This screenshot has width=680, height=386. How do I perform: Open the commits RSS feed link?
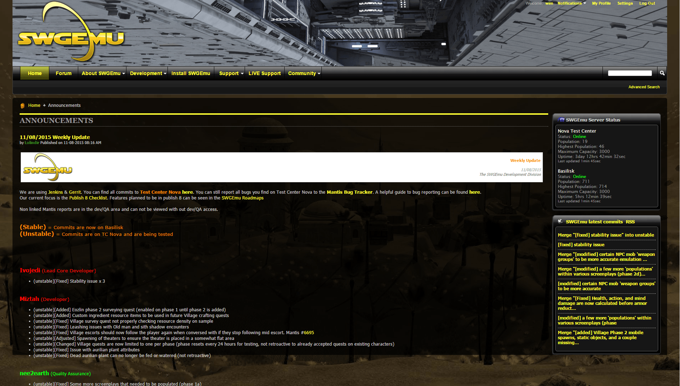630,222
